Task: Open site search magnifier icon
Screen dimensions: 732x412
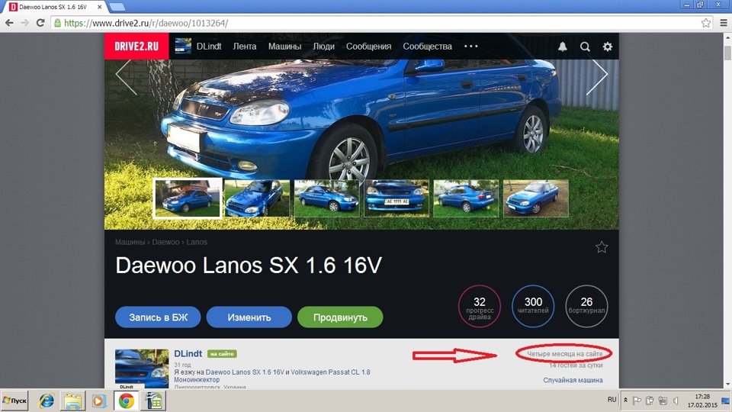Action: pos(585,47)
